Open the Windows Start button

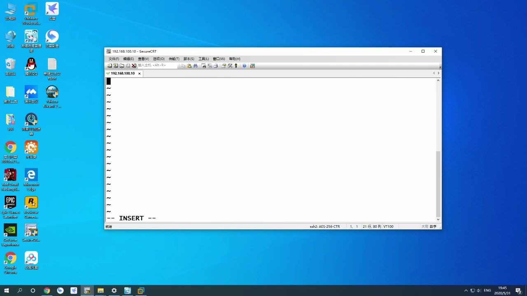7,290
